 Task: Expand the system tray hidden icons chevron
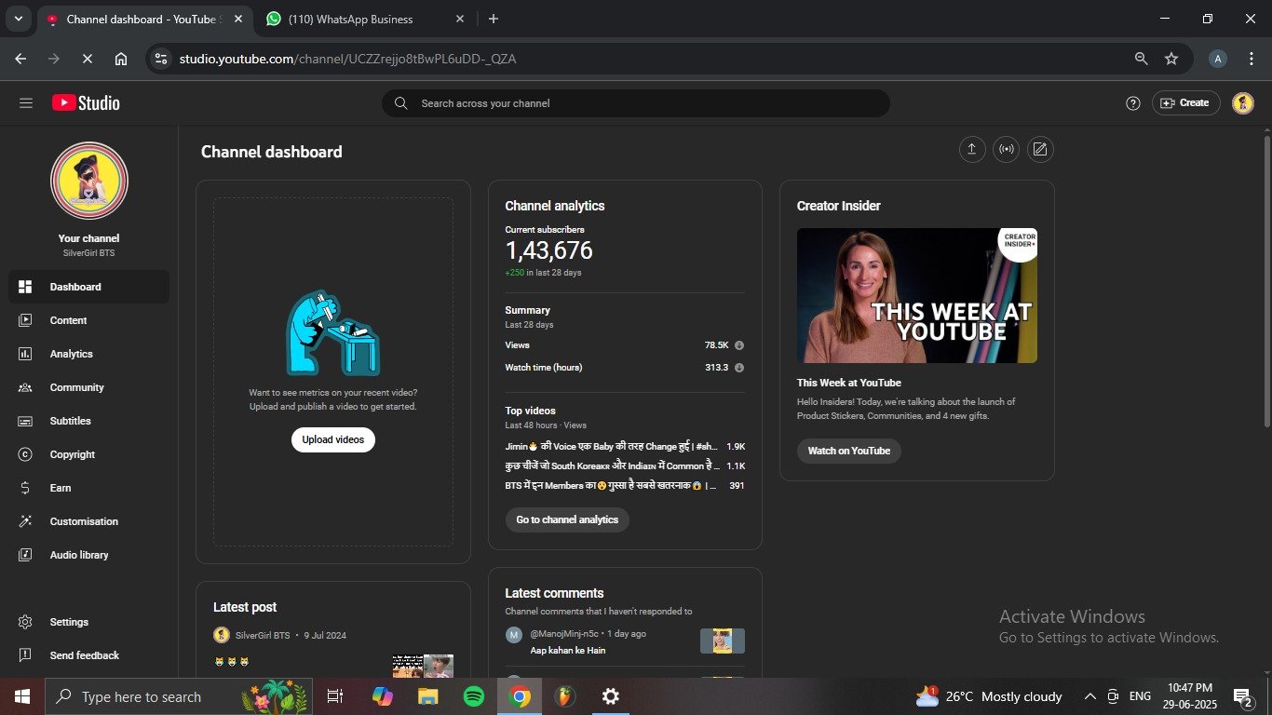1089,696
